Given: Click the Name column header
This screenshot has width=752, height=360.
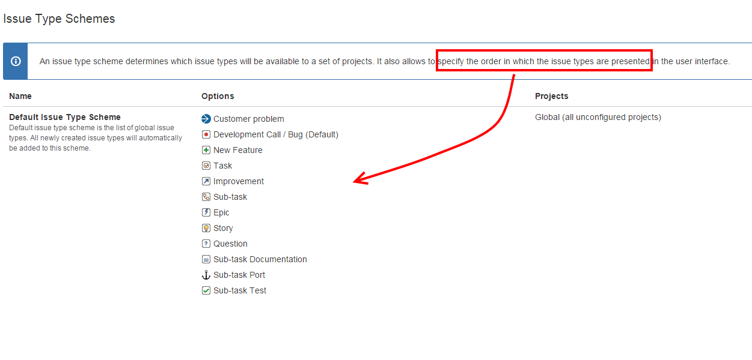Looking at the screenshot, I should coord(20,96).
